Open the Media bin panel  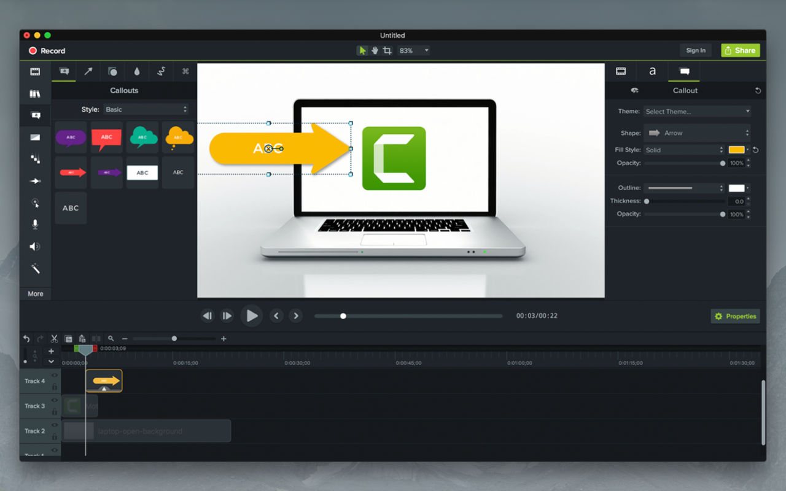point(35,72)
